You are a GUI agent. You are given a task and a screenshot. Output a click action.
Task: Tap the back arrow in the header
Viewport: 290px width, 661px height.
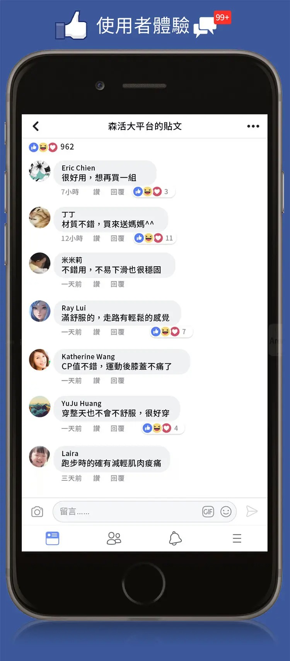(36, 126)
